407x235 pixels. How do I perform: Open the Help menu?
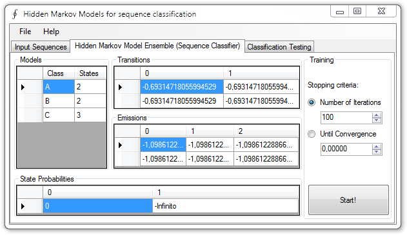[51, 32]
